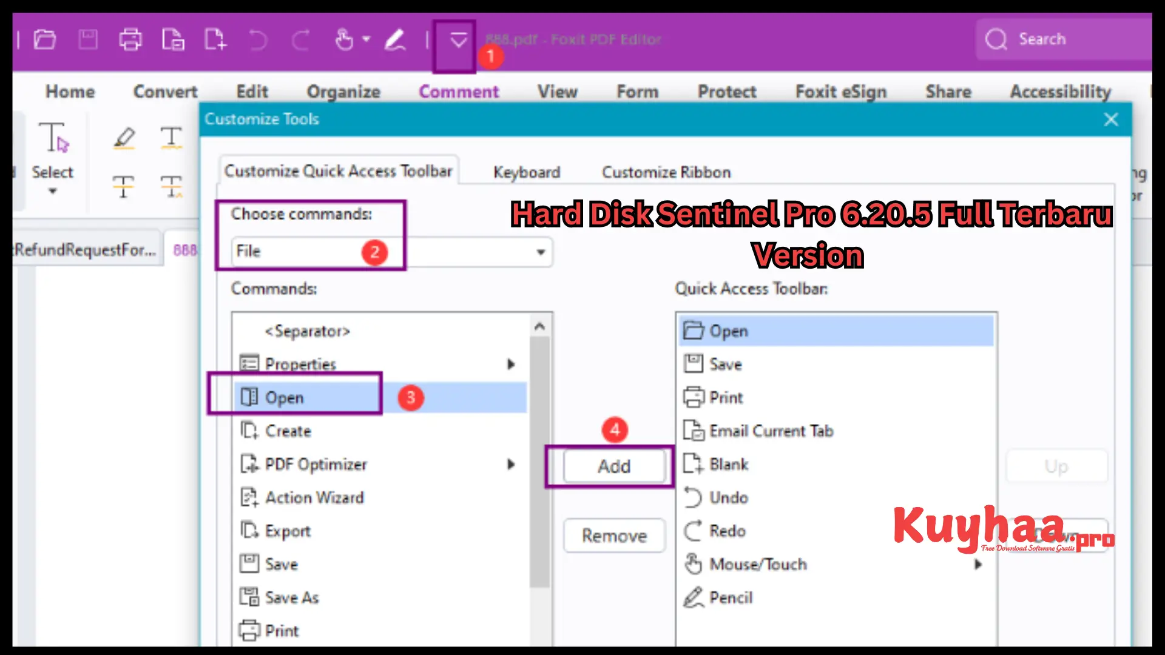The height and width of the screenshot is (655, 1165).
Task: Click the Strikeout text tool in ribbon
Action: pos(123,186)
